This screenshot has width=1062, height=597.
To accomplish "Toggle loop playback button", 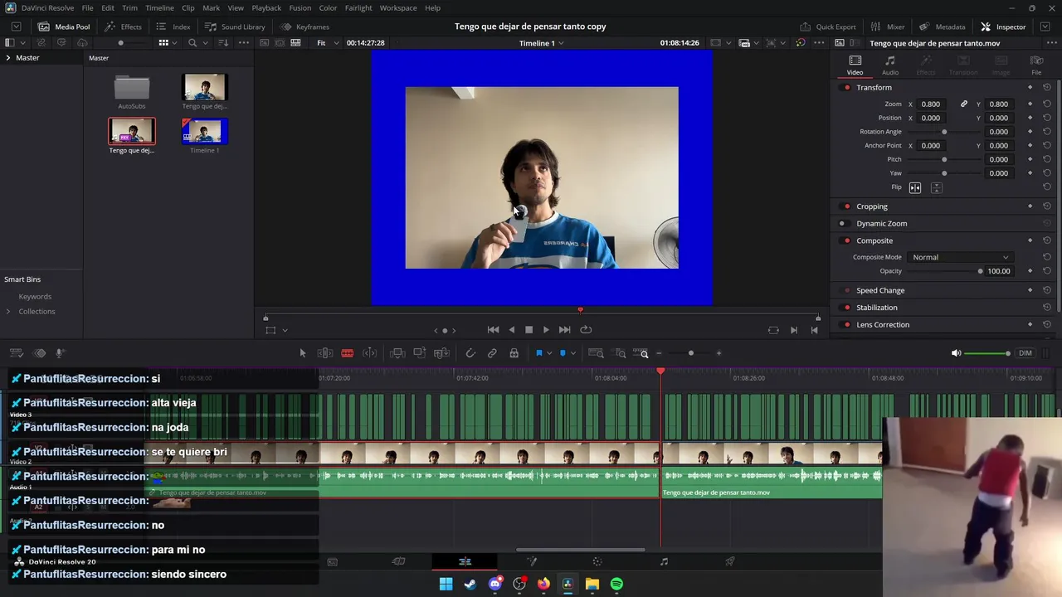I will pos(586,330).
